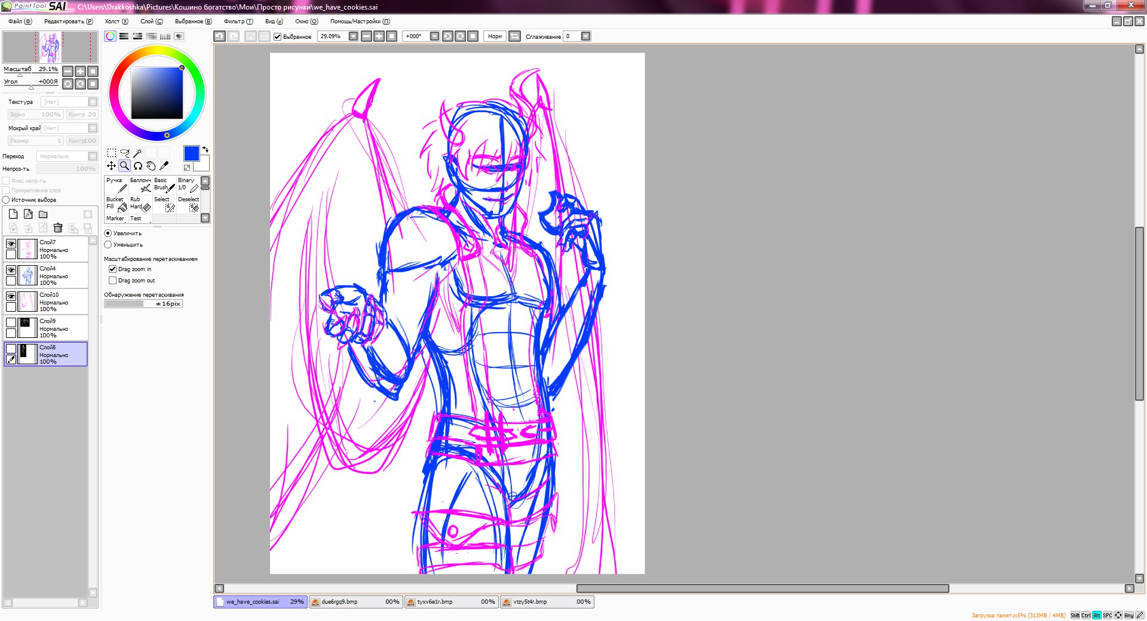Switch to the due6rgq9.bmp document tab

pyautogui.click(x=355, y=602)
